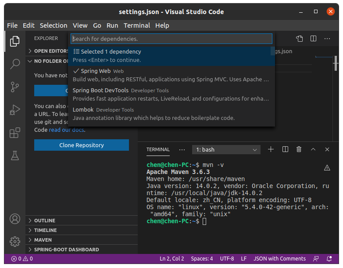
Task: Maximize the terminal panel size
Action: coord(313,149)
